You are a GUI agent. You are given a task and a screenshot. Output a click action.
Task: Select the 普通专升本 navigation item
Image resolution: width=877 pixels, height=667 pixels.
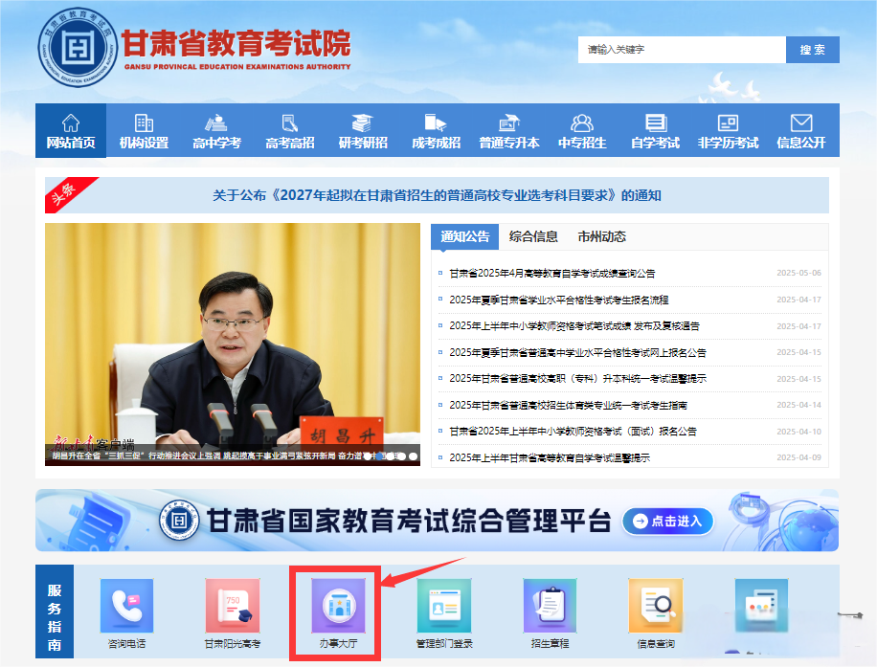pyautogui.click(x=509, y=131)
